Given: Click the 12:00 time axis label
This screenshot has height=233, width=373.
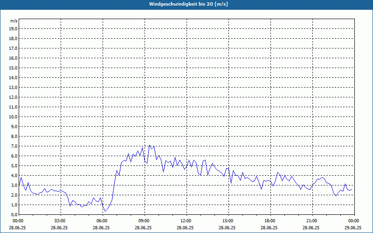Looking at the screenshot, I should tap(185, 221).
